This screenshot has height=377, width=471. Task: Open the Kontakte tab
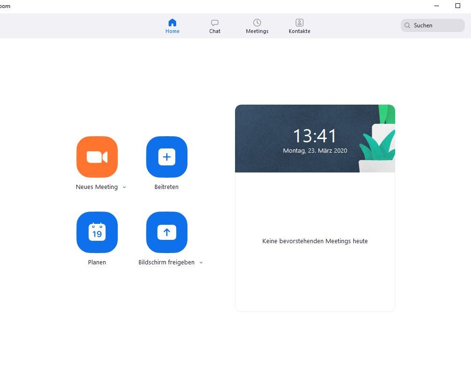pyautogui.click(x=300, y=26)
